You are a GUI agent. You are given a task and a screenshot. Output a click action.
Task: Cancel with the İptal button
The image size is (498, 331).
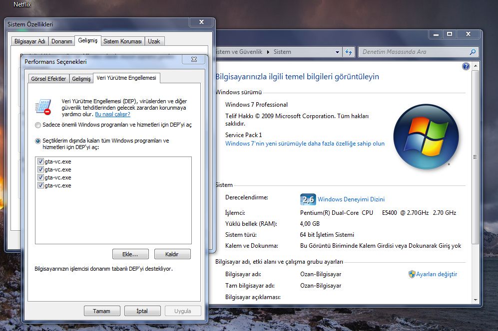(142, 311)
